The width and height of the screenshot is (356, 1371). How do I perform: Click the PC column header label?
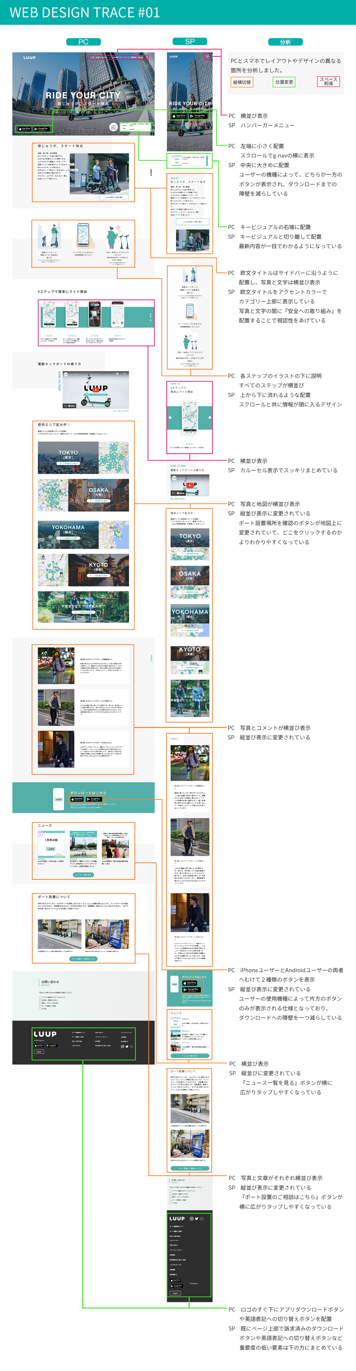pyautogui.click(x=83, y=42)
